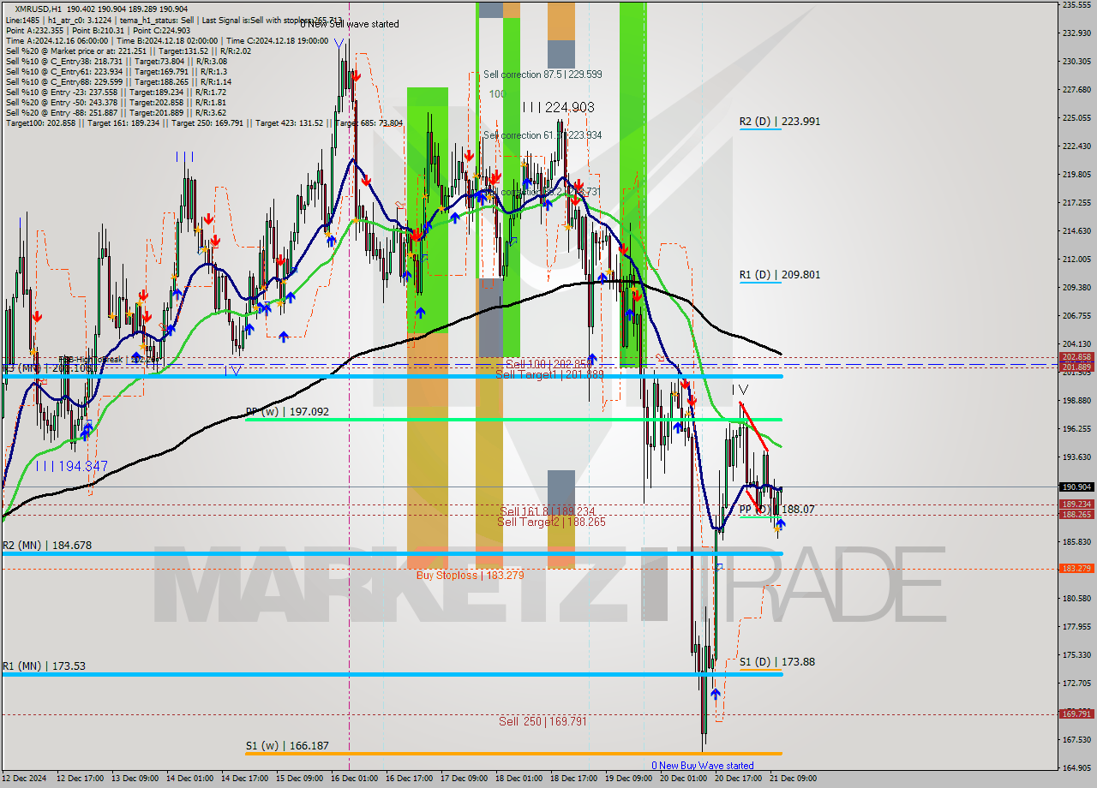Click the '0 New Buy Wave started' text
The height and width of the screenshot is (788, 1097).
(x=703, y=766)
